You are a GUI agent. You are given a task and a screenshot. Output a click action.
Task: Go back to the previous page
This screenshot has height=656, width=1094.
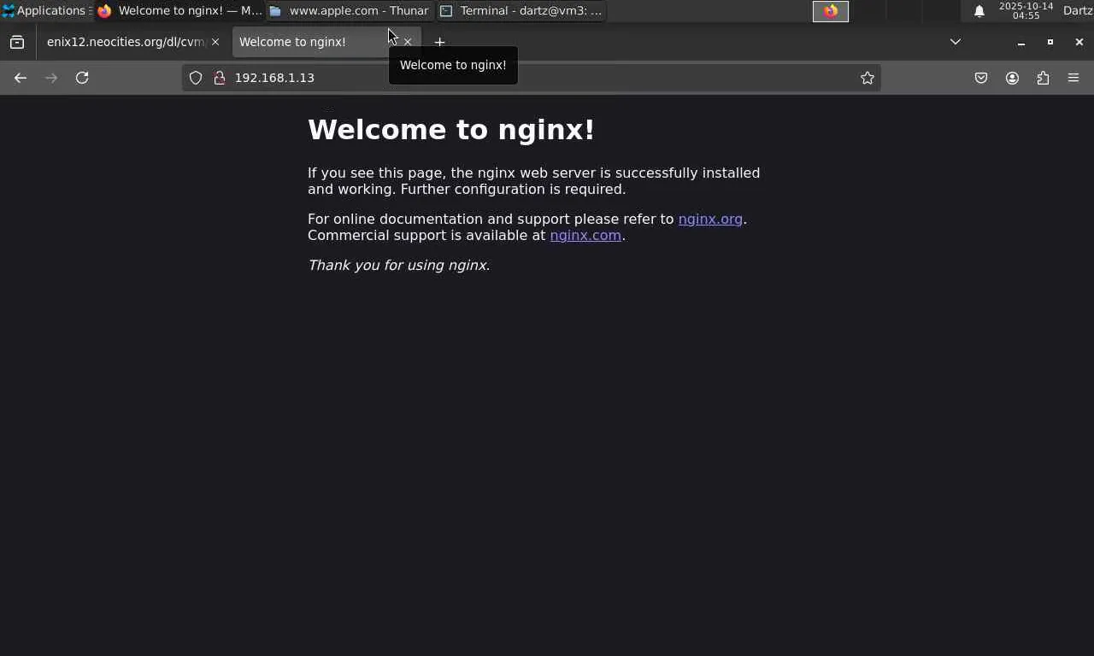(x=21, y=78)
